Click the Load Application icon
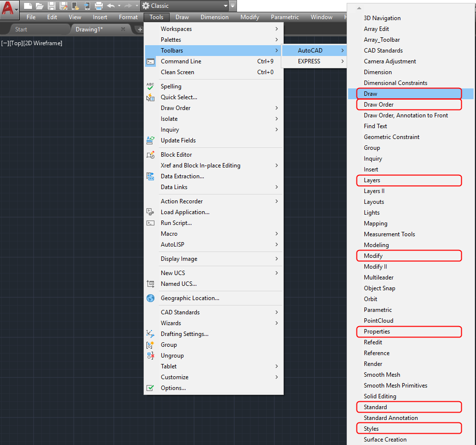 pos(150,212)
